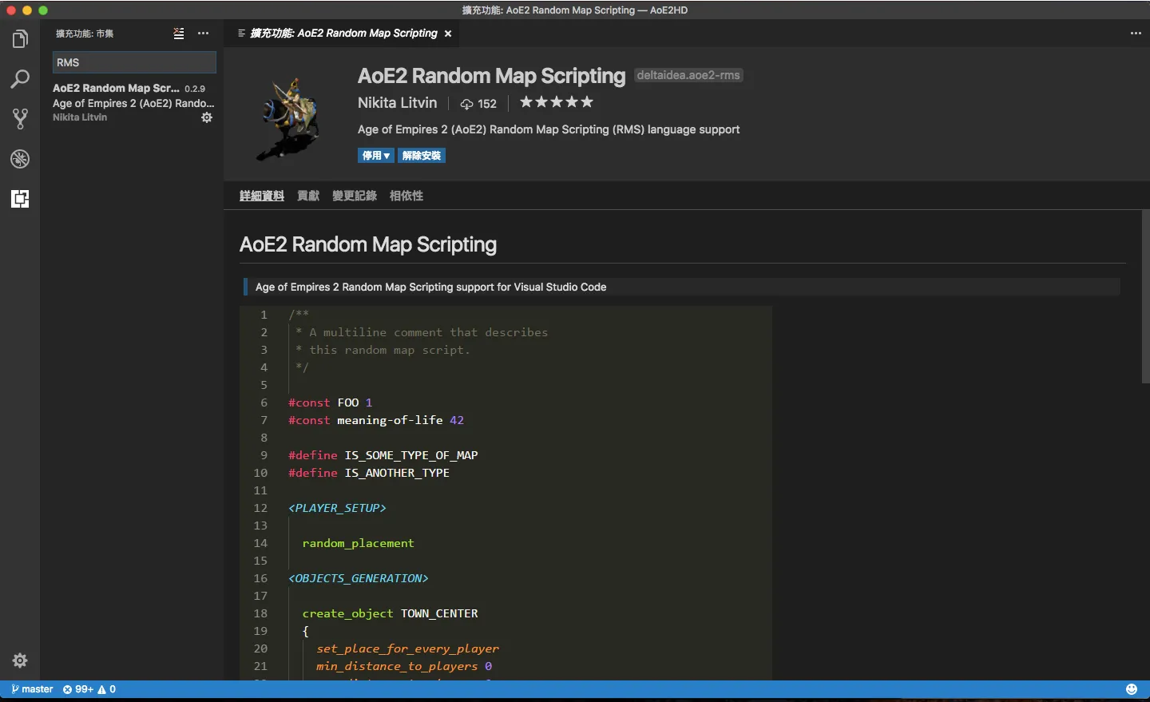
Task: Switch to the 貢獻 tab
Action: click(x=308, y=196)
